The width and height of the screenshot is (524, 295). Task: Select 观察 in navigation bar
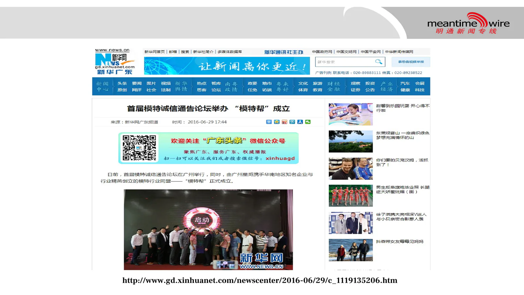355,83
